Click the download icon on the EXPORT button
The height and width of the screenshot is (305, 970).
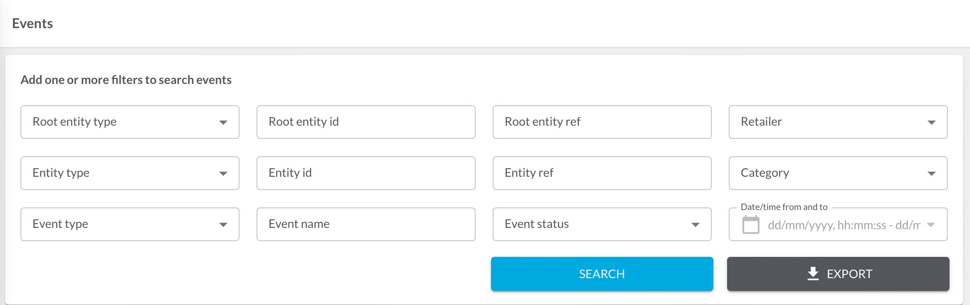click(x=813, y=274)
